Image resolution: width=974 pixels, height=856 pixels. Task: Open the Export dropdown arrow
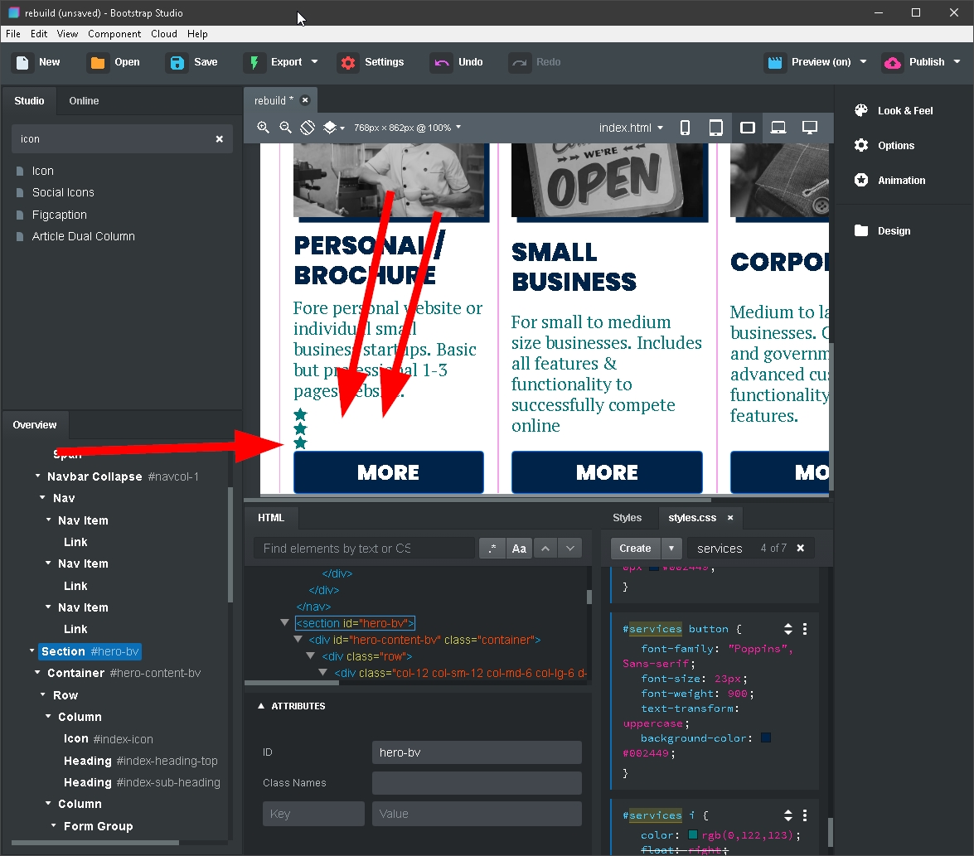314,61
